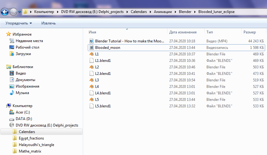
Task: Expand the arrow before Компьютер in address bar
Action: (31, 12)
